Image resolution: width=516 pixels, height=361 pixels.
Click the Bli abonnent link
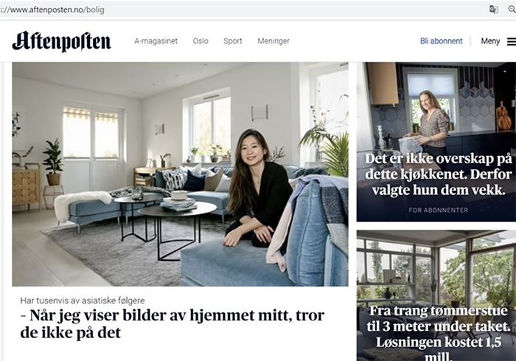(x=441, y=41)
